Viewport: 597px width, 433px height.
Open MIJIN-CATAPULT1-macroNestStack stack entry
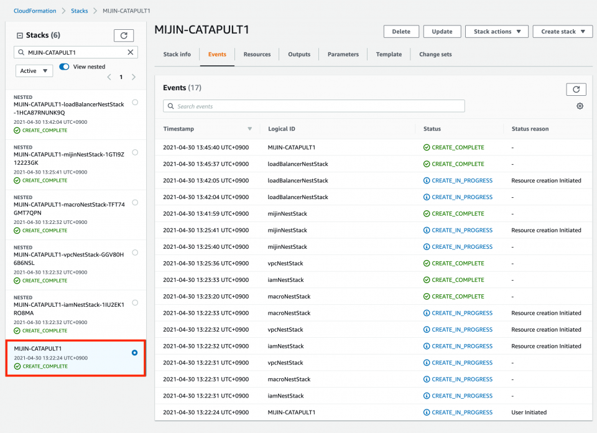point(69,208)
